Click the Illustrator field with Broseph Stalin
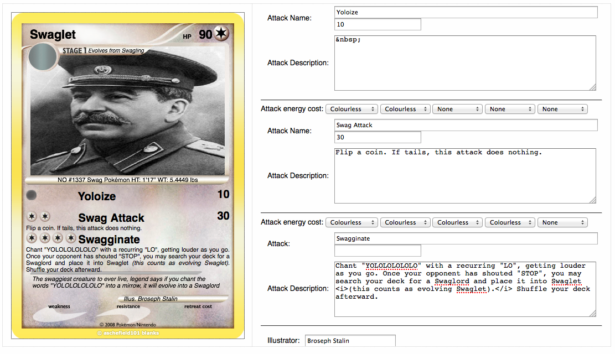615x354 pixels. pos(350,341)
